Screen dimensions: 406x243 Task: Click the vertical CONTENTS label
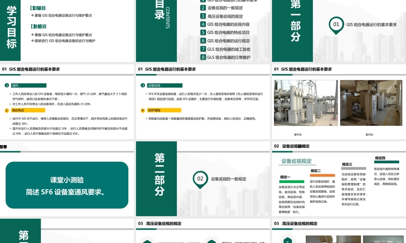pyautogui.click(x=168, y=17)
